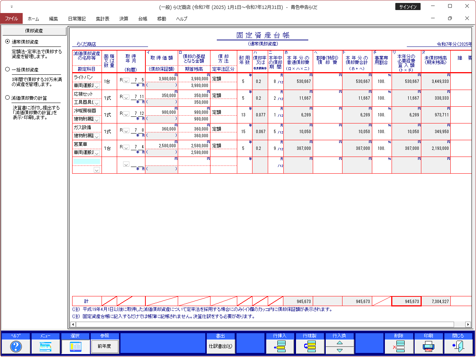Click the 行挿入 insert row icon

[x=280, y=346]
